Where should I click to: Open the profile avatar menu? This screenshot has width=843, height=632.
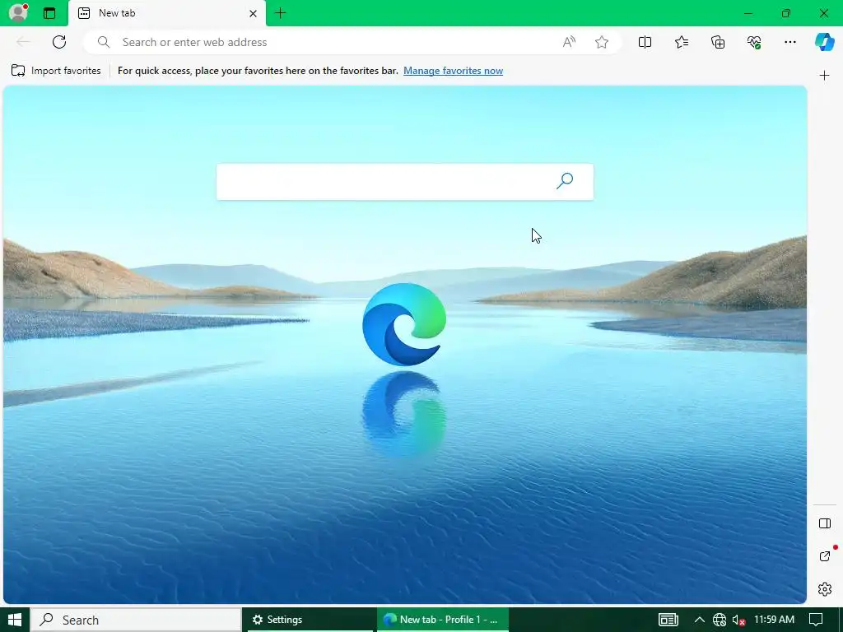pyautogui.click(x=18, y=12)
